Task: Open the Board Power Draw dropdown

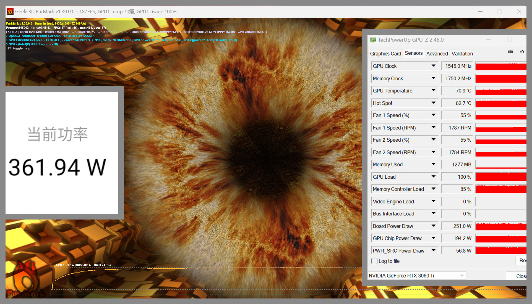Action: 433,226
